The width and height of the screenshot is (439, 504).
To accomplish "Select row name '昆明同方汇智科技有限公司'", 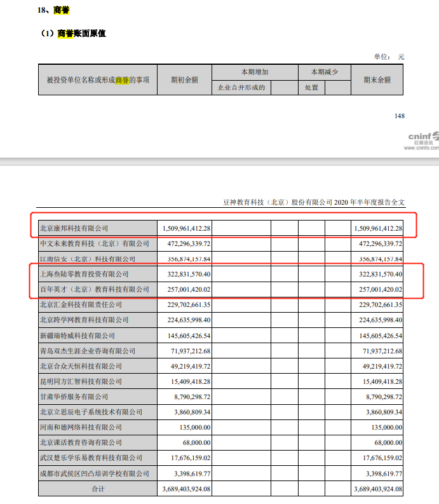I will tap(81, 381).
